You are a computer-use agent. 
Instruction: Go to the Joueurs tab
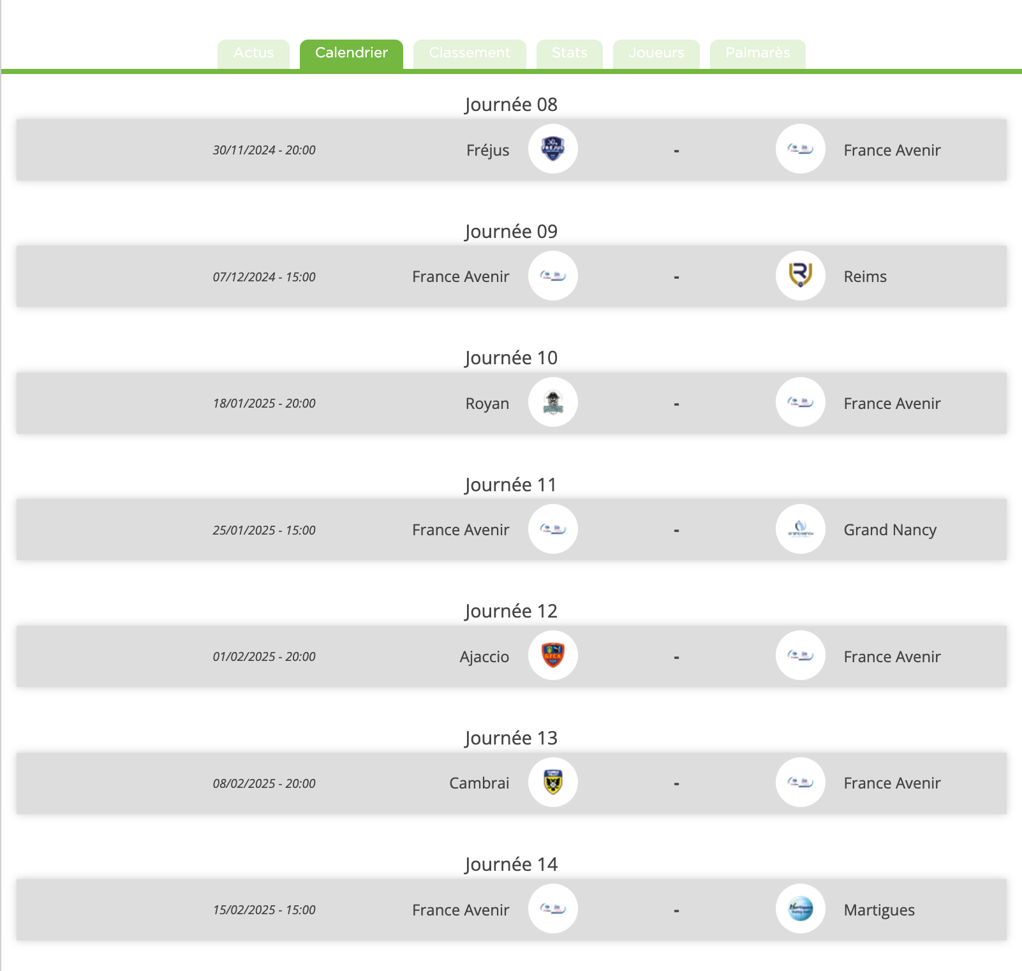(x=656, y=54)
